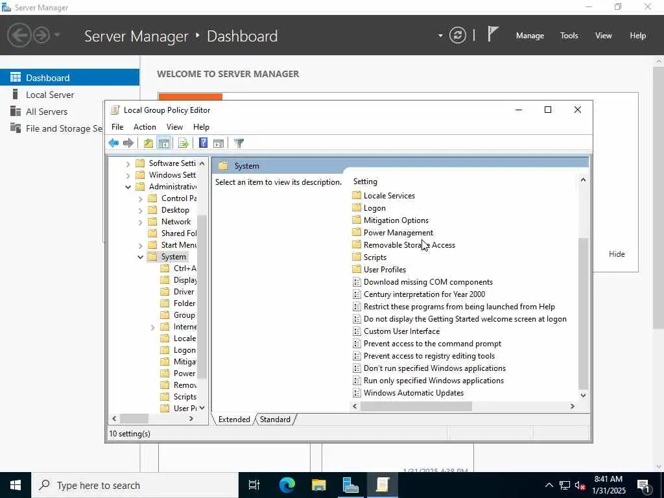Switch to the Standard tab
Screen dimensions: 664x498
275,420
